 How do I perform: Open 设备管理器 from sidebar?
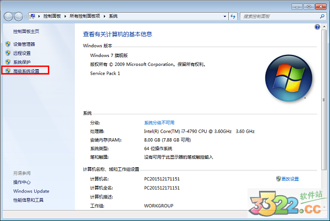[24, 44]
